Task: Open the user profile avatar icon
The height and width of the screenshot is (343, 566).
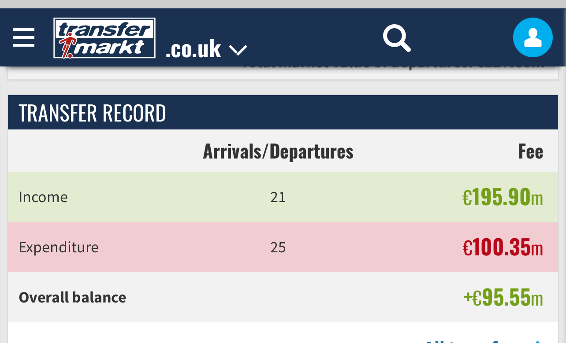Action: pyautogui.click(x=532, y=37)
